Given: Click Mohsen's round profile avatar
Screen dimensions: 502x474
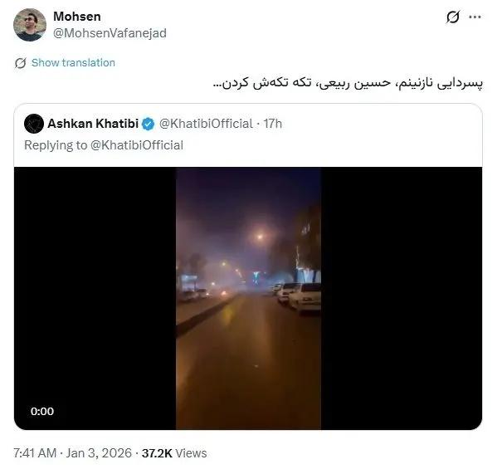Looking at the screenshot, I should click(x=30, y=25).
